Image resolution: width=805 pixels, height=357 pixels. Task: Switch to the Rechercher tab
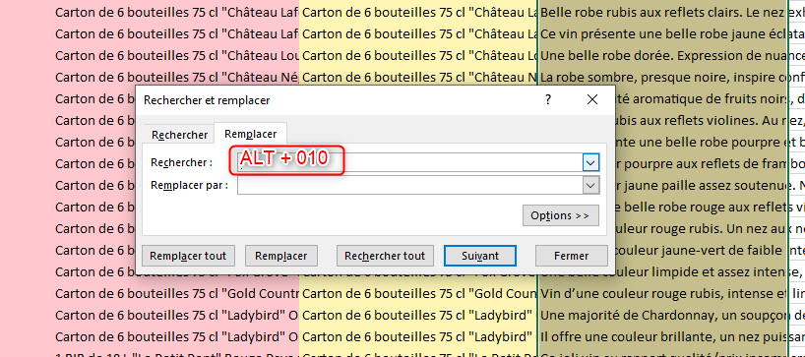click(179, 135)
